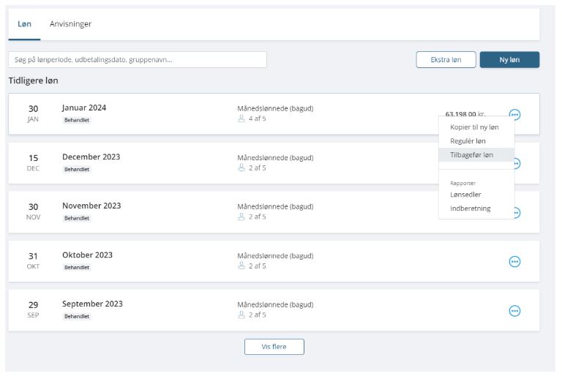Switch to the Anvisninger tab
This screenshot has height=379, width=562.
pyautogui.click(x=70, y=24)
